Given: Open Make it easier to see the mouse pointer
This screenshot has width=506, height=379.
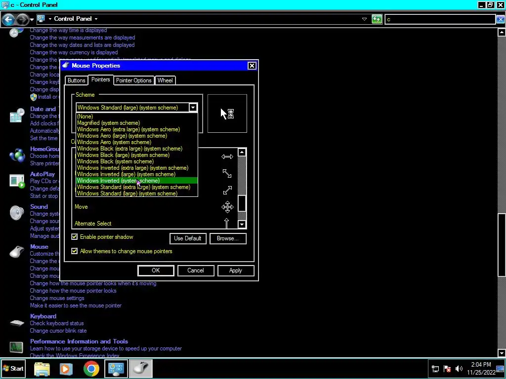Looking at the screenshot, I should coord(76,305).
